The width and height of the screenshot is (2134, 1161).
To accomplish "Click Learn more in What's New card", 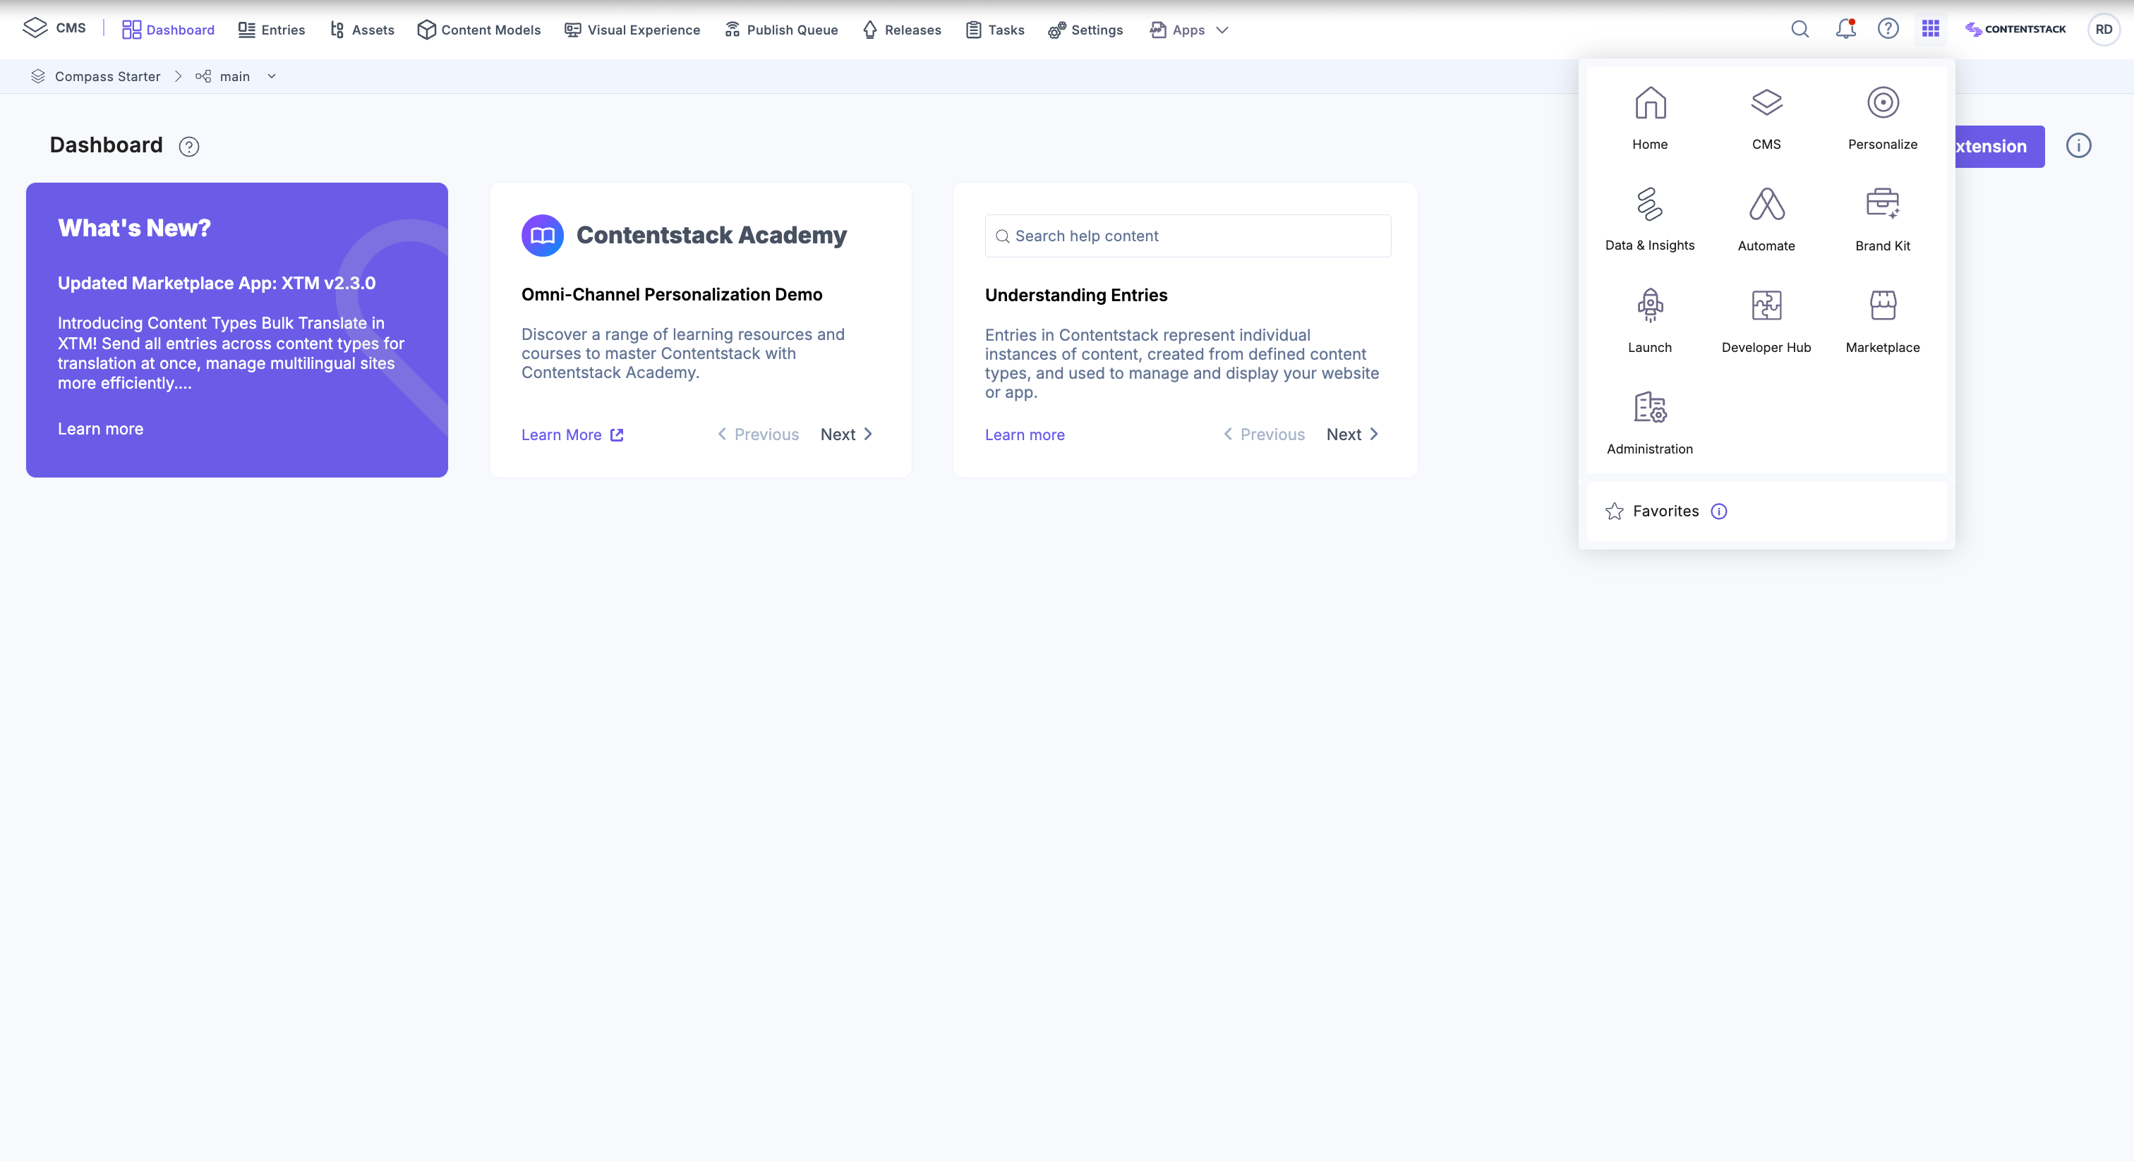I will [x=100, y=429].
